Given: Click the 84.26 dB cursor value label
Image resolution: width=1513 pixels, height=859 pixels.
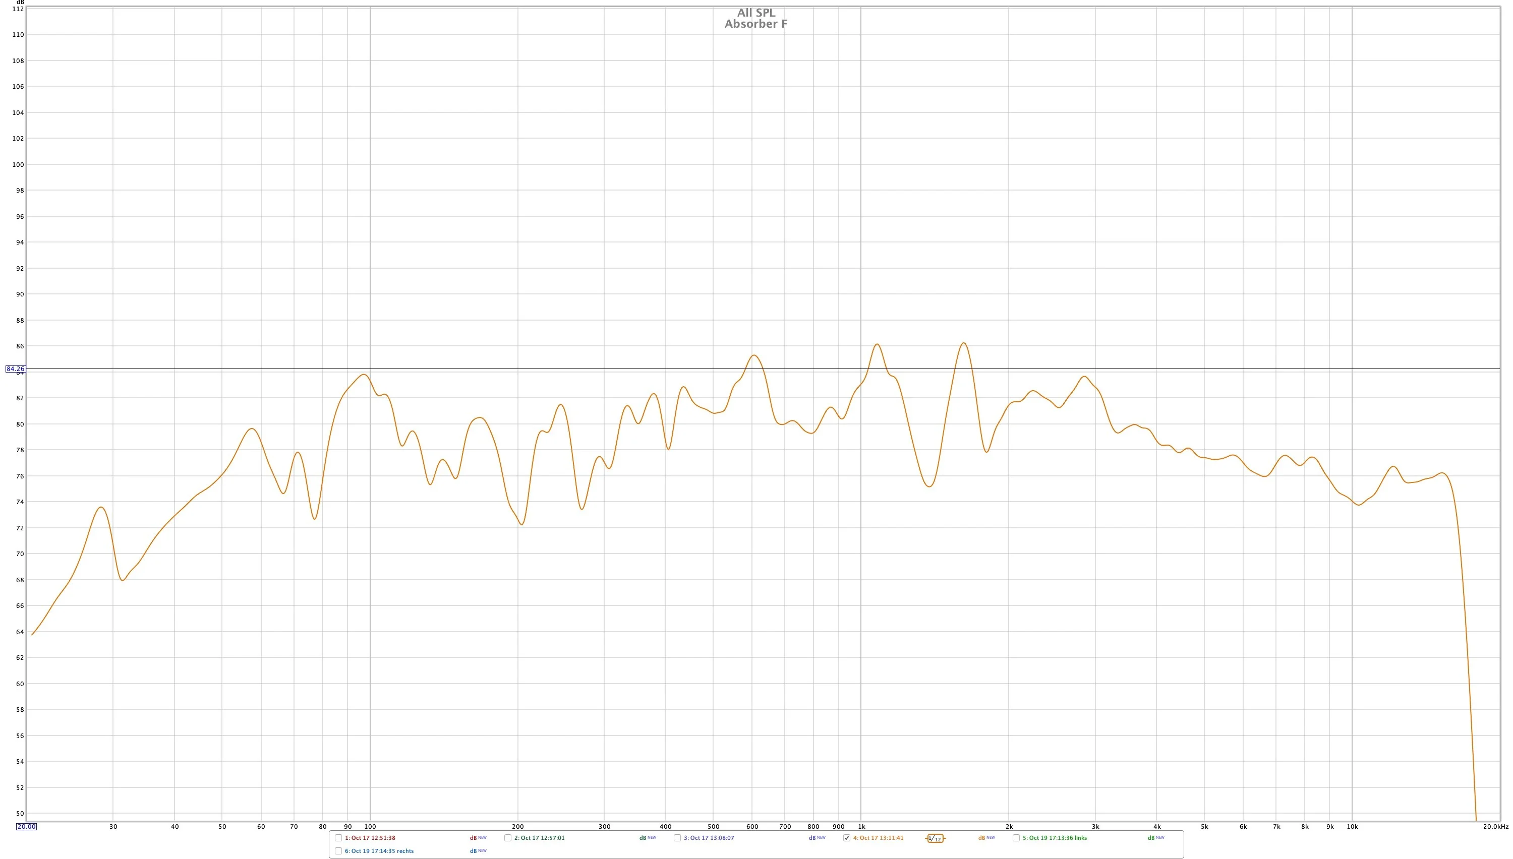Looking at the screenshot, I should (x=15, y=369).
